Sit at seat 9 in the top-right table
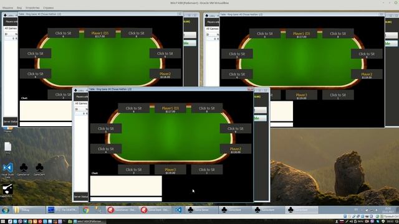 coord(367,54)
